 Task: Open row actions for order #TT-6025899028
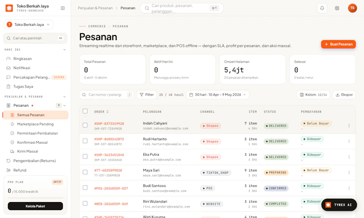pos(349,172)
